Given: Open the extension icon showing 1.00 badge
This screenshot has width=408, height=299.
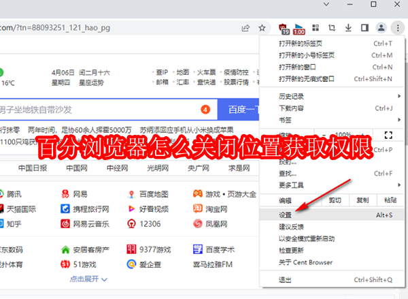Looking at the screenshot, I should coord(299,29).
